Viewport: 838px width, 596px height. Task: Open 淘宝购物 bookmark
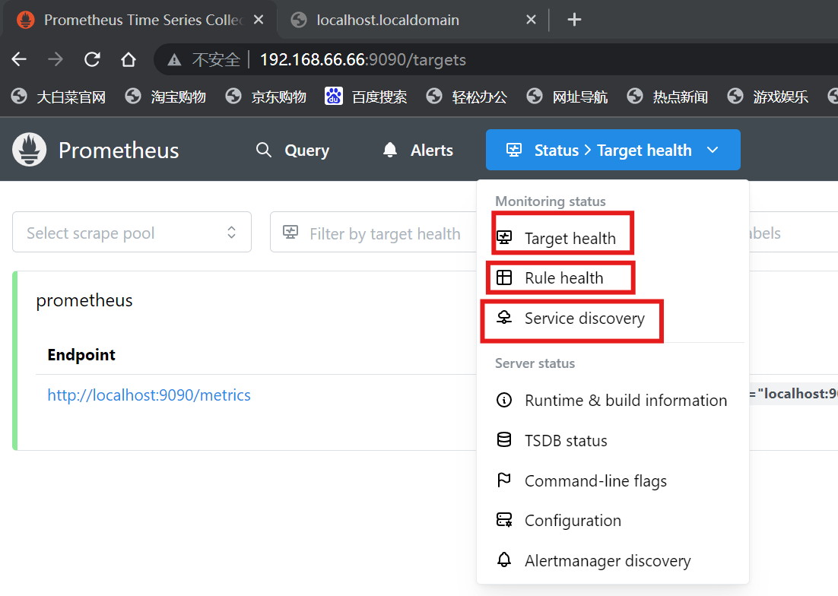(166, 97)
